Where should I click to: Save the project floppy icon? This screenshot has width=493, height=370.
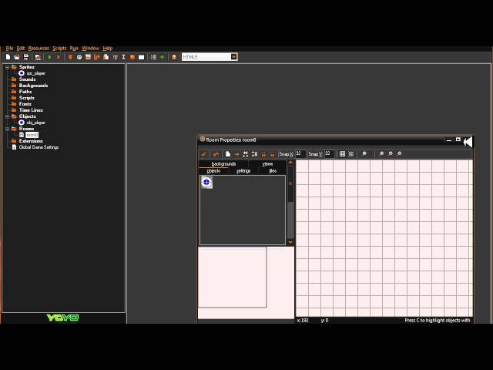26,57
